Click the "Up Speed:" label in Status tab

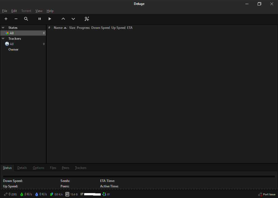pos(11,186)
